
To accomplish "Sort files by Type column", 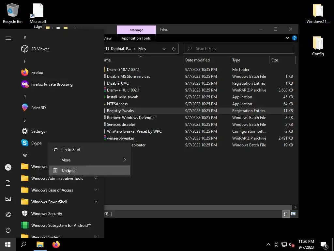I will click(250, 60).
